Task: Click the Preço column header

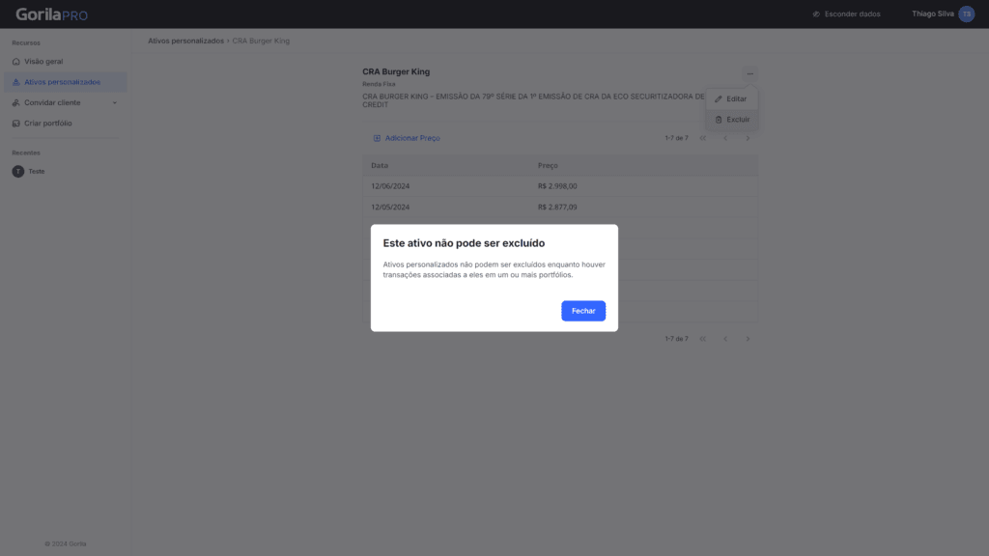Action: click(548, 165)
